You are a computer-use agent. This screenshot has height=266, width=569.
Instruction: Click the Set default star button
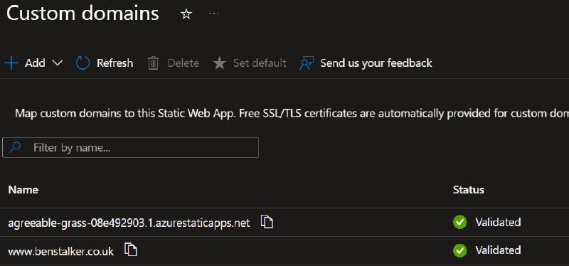click(x=250, y=63)
